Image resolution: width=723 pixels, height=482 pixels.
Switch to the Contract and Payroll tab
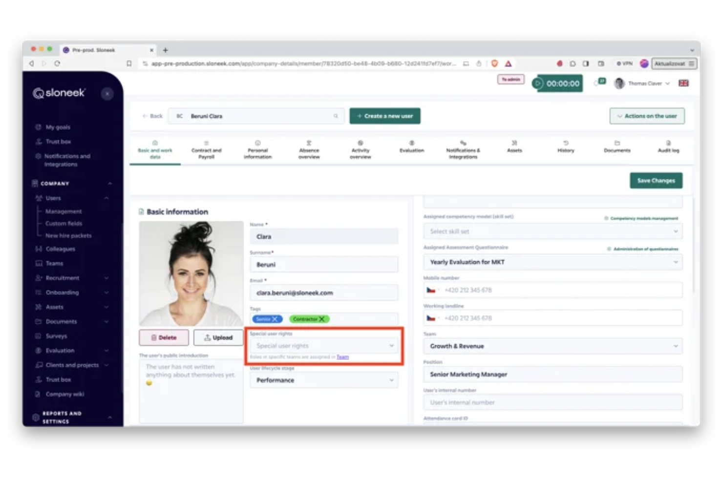click(206, 150)
